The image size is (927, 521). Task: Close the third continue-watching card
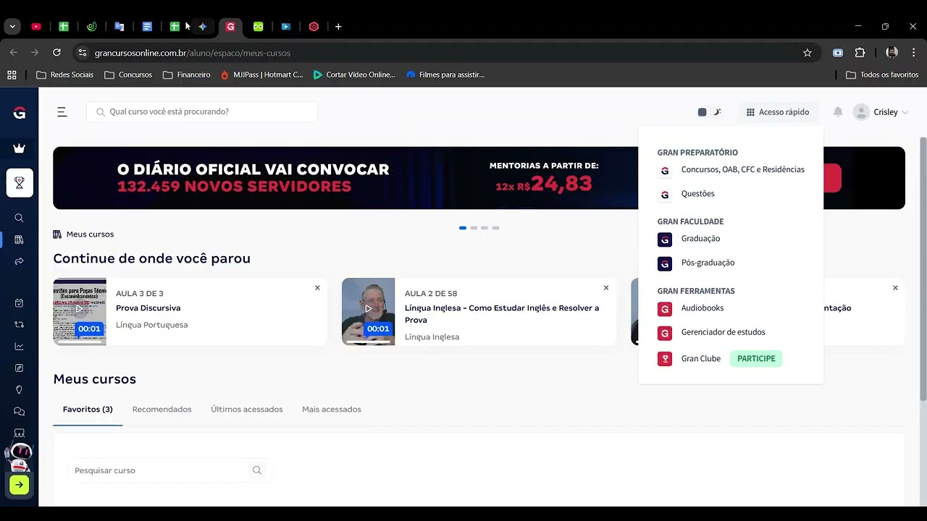(x=895, y=288)
